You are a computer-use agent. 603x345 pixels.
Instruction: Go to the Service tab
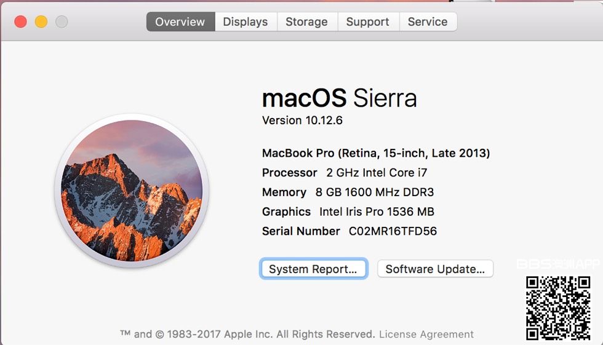click(428, 22)
